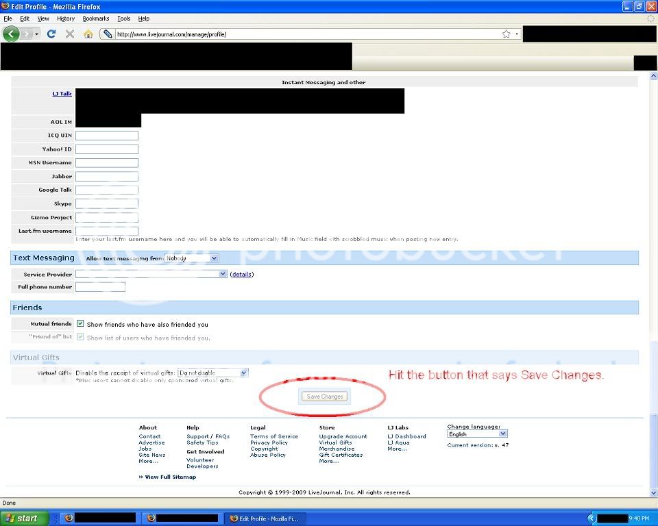The height and width of the screenshot is (526, 658).
Task: Expand the Service Provider dropdown
Action: click(x=151, y=274)
